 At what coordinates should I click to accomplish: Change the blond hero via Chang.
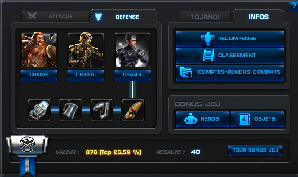point(86,75)
